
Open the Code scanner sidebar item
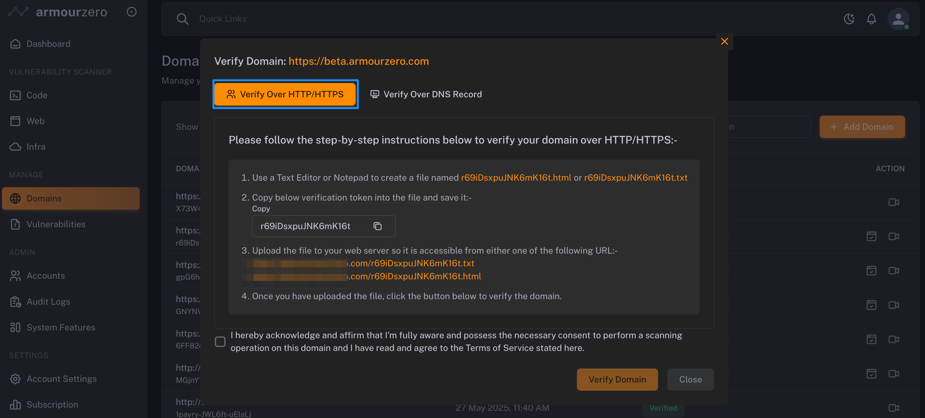pyautogui.click(x=37, y=95)
